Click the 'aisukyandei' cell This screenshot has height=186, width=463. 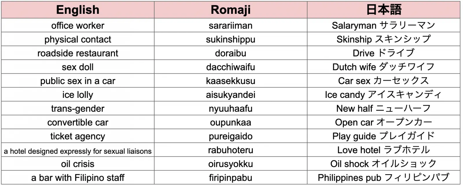click(x=230, y=95)
